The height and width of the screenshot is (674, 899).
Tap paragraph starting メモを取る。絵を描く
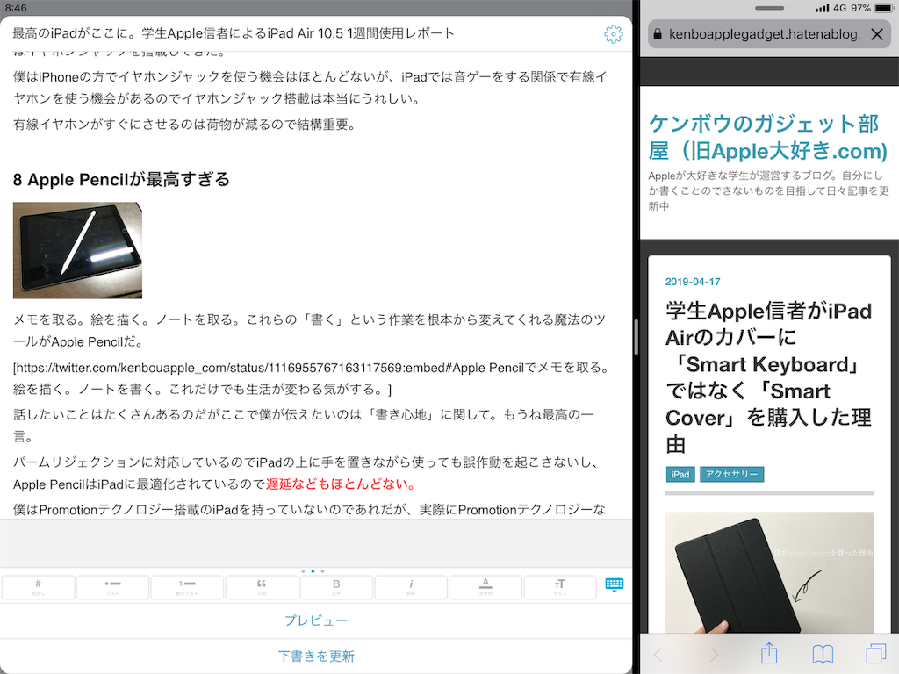click(310, 331)
